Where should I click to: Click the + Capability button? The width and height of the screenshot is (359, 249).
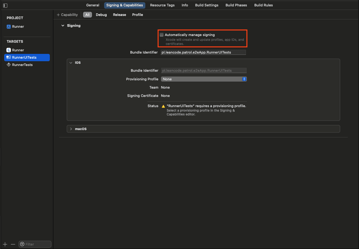click(x=67, y=15)
